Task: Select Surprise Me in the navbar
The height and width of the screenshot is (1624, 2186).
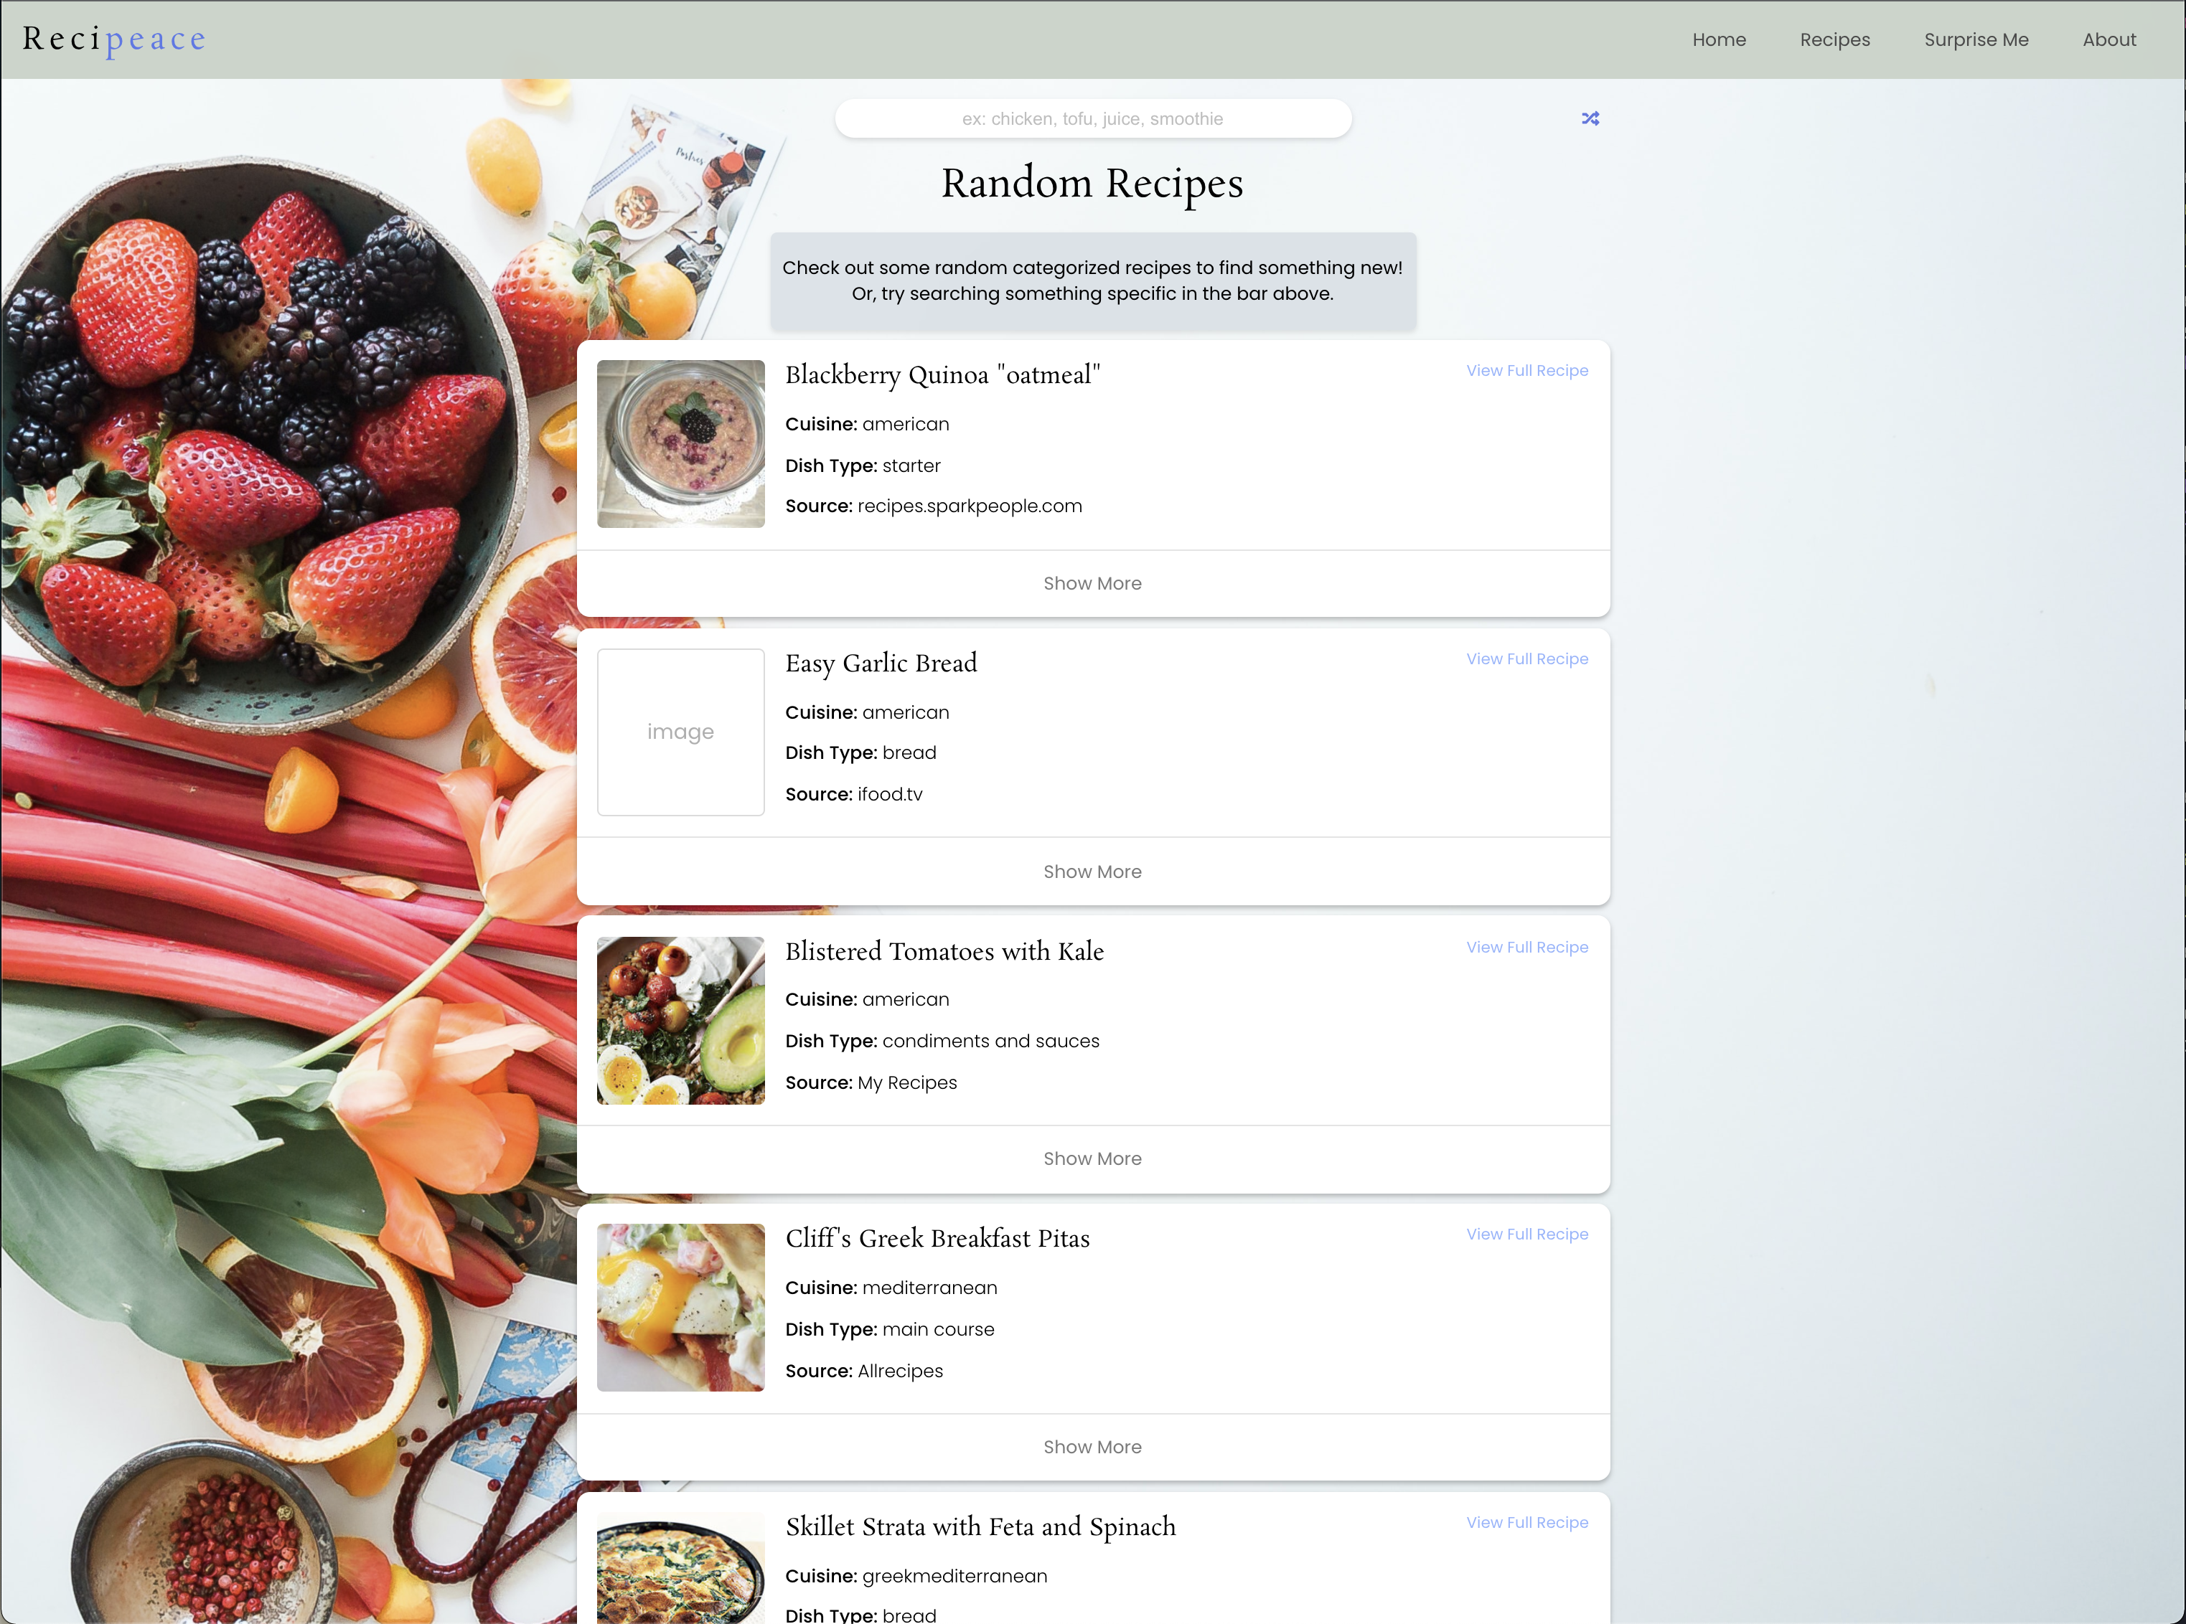Action: pos(1976,40)
